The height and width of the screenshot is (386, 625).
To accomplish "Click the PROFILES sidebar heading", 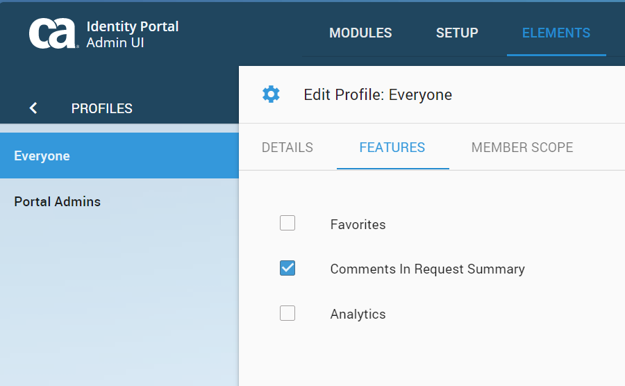I will coord(102,108).
